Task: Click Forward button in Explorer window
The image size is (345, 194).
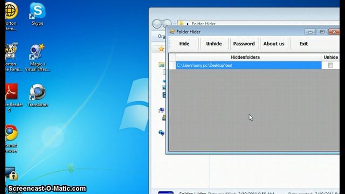Action: pyautogui.click(x=167, y=24)
